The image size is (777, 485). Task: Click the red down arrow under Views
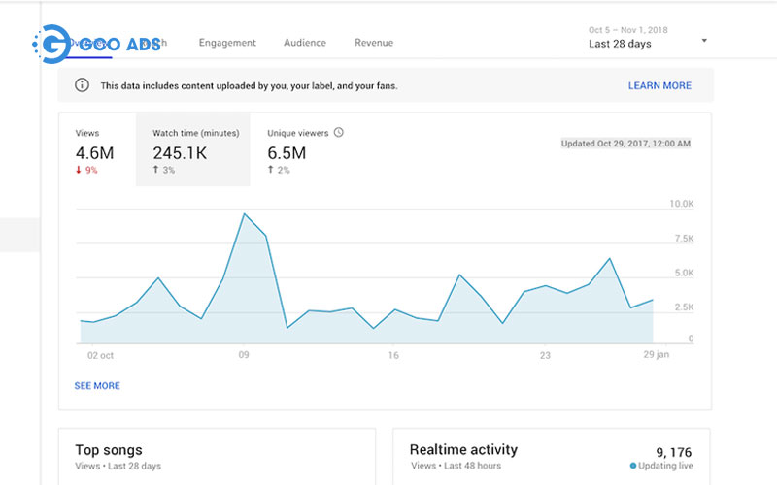pyautogui.click(x=79, y=171)
